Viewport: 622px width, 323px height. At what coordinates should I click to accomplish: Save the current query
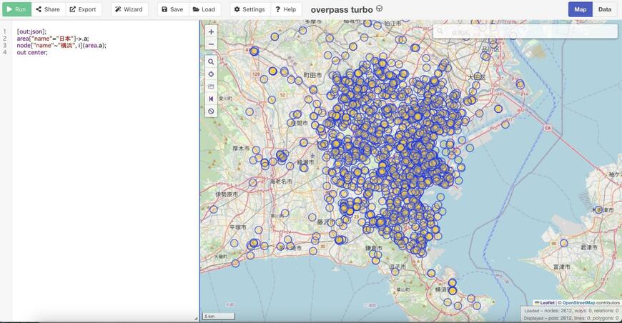[x=172, y=9]
